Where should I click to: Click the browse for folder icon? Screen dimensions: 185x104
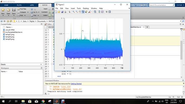pyautogui.click(x=11, y=21)
